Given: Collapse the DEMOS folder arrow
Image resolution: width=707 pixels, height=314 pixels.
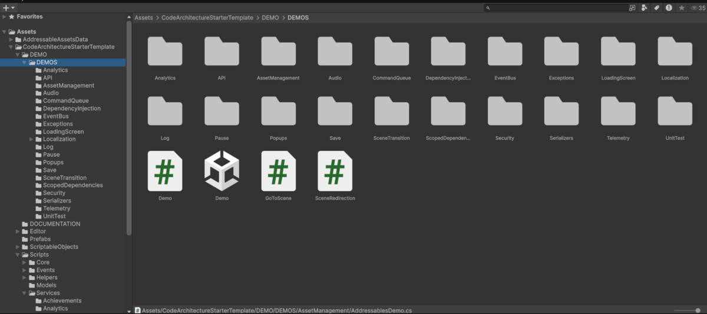Looking at the screenshot, I should click(x=24, y=62).
